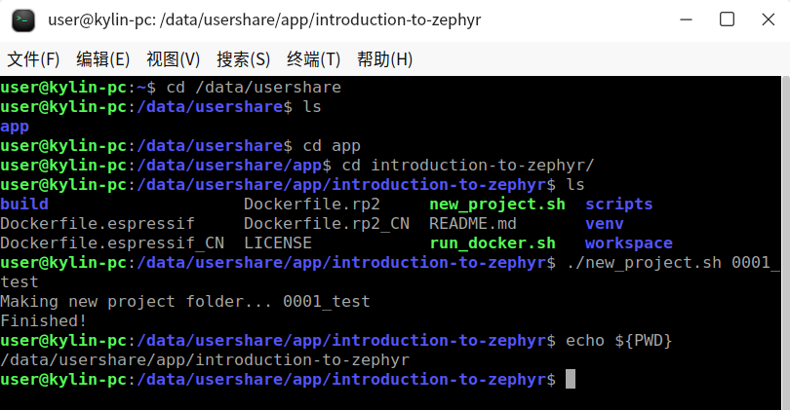The width and height of the screenshot is (790, 410).
Task: Click the blue build directory name
Action: coord(24,205)
